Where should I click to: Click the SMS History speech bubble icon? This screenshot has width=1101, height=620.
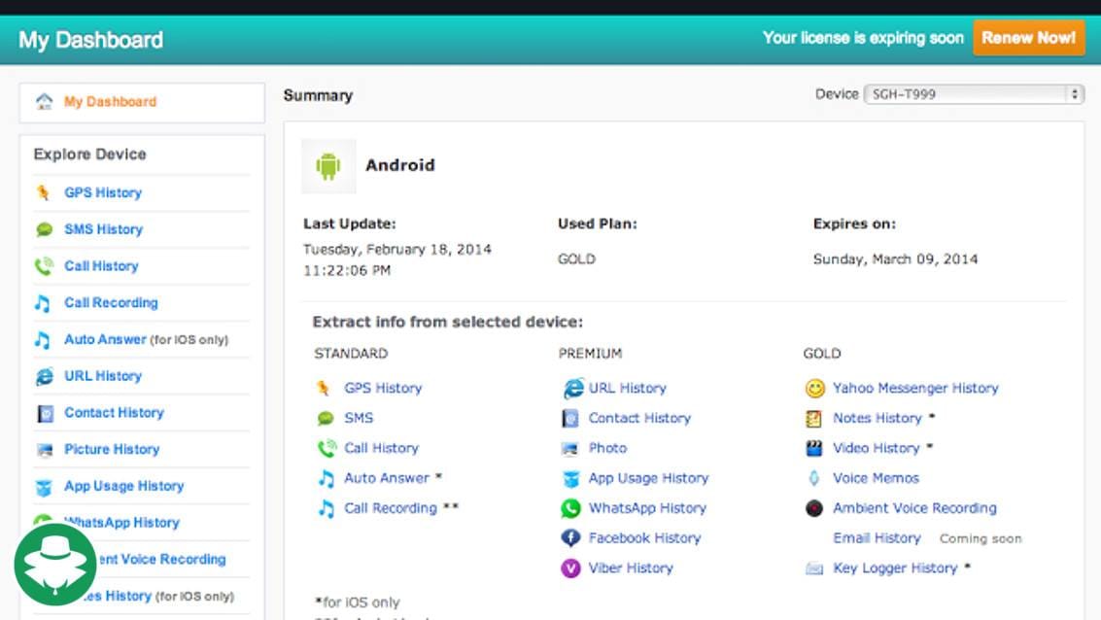(x=43, y=229)
